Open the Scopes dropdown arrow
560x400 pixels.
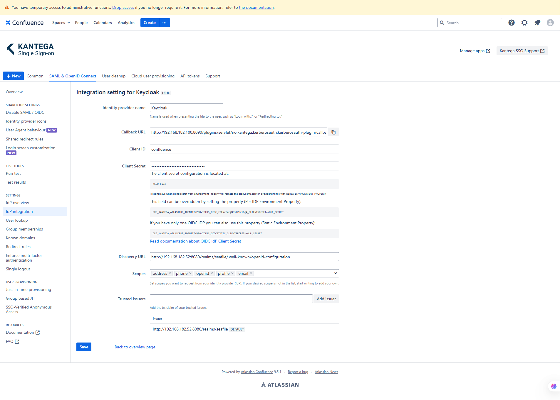tap(336, 273)
